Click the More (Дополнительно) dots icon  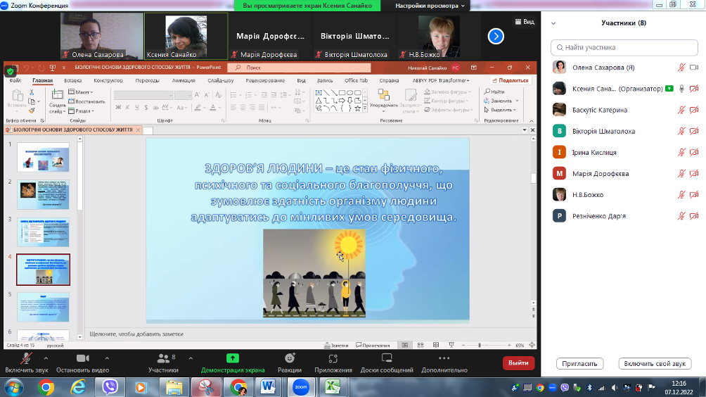[x=444, y=358]
